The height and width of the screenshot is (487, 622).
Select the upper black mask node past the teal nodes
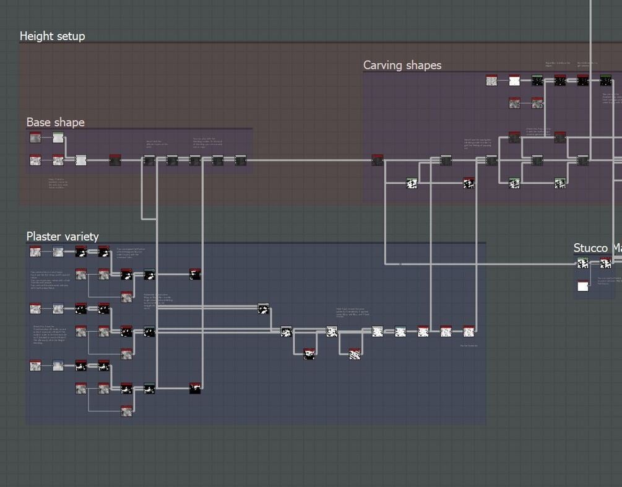click(195, 274)
